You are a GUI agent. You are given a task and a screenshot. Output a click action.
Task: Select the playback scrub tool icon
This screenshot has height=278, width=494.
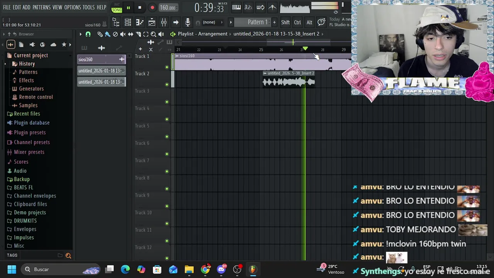tap(161, 34)
